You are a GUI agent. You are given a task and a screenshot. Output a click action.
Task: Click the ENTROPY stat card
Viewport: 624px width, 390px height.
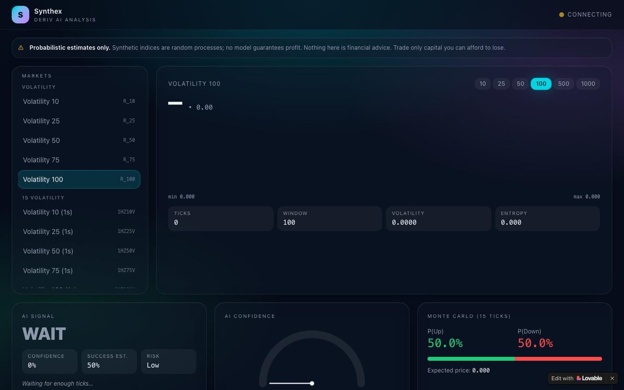(547, 218)
